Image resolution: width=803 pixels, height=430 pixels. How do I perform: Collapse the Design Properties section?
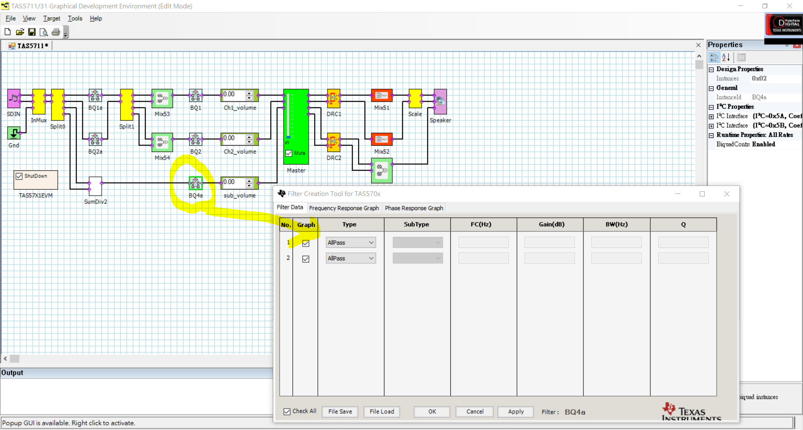pos(711,69)
